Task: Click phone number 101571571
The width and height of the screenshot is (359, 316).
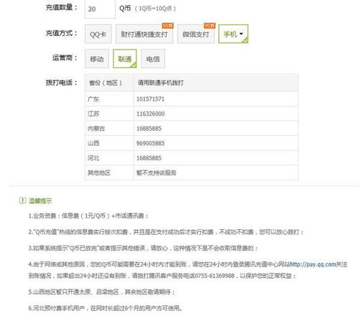Action: click(x=151, y=99)
